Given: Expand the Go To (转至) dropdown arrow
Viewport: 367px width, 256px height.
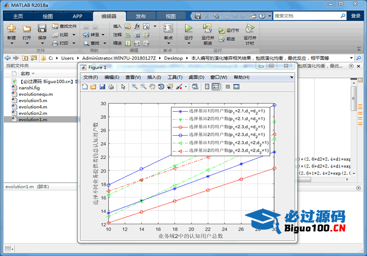Looking at the screenshot, I should click(103, 35).
